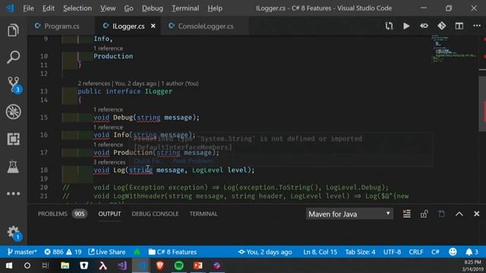Open Spotify from the taskbar
This screenshot has width=486, height=273.
click(x=179, y=265)
